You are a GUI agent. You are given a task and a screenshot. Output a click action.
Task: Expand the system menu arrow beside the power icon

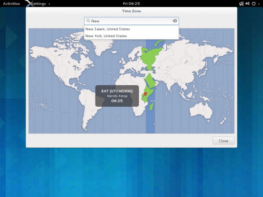pos(258,3)
